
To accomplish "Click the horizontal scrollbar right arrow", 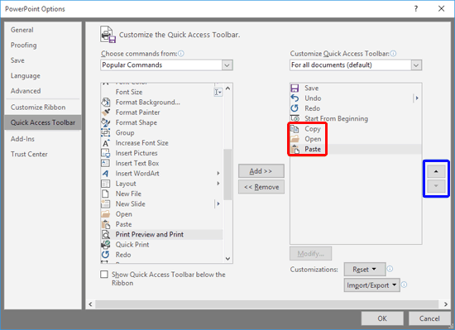I will [x=446, y=304].
